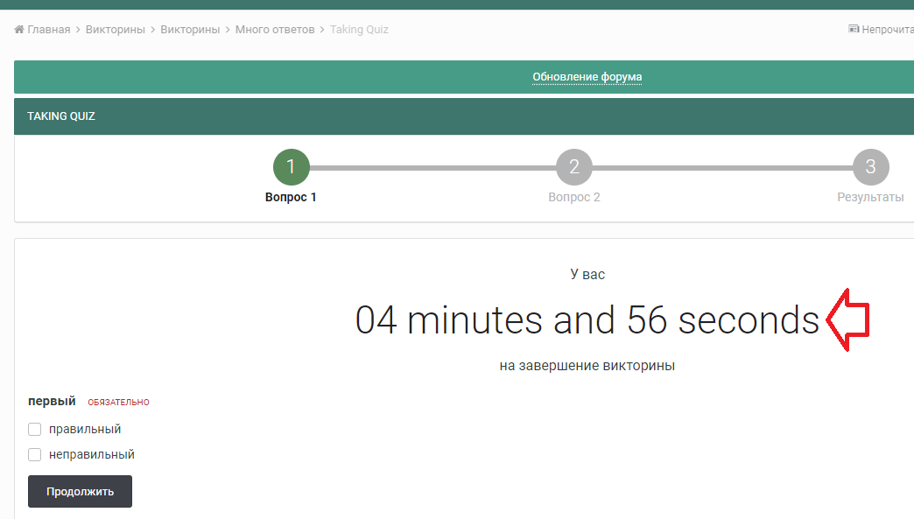Open Много ответов breadcrumb link
This screenshot has width=914, height=519.
(275, 29)
